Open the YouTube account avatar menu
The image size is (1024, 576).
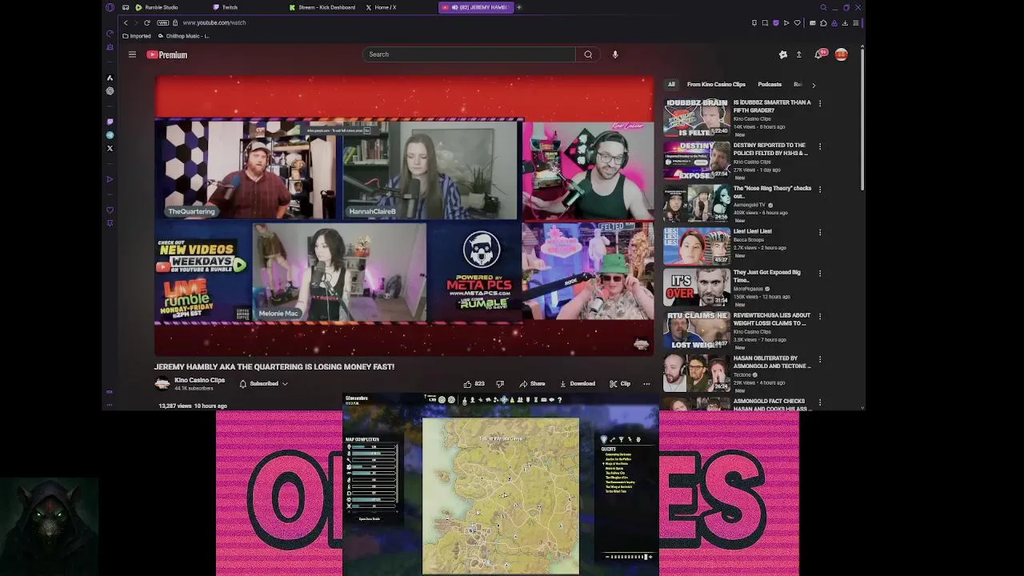841,54
